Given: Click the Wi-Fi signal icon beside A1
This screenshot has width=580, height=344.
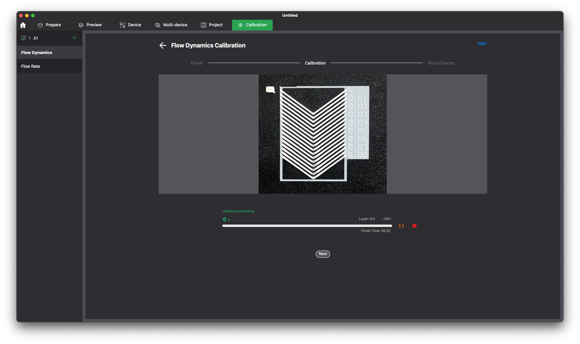Looking at the screenshot, I should (x=74, y=38).
